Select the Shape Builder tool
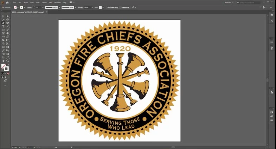Screen dimensions: 276x149 [x=3, y=44]
